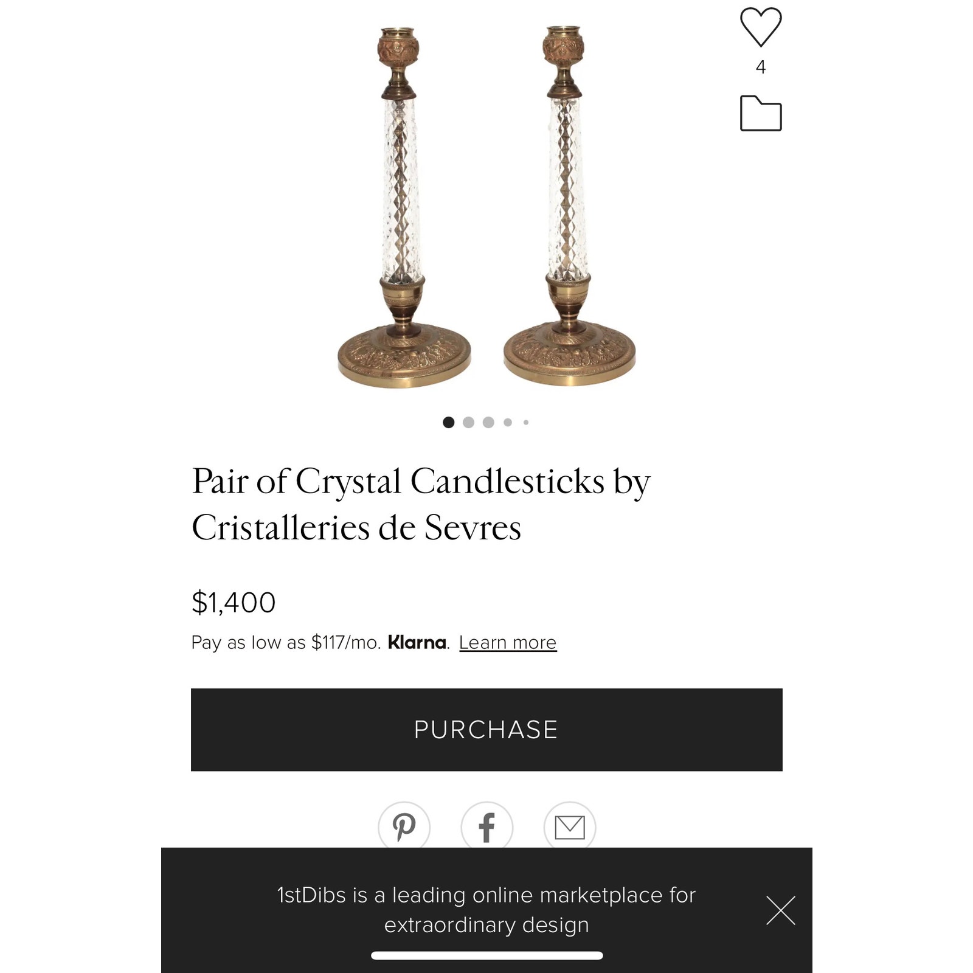Open Klarna Learn more link
Viewport: 973px width, 973px height.
507,642
